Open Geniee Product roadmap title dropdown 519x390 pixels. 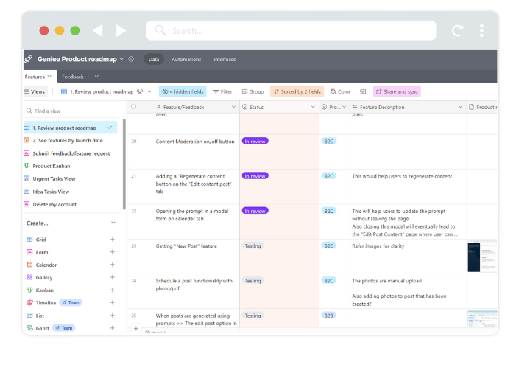121,59
